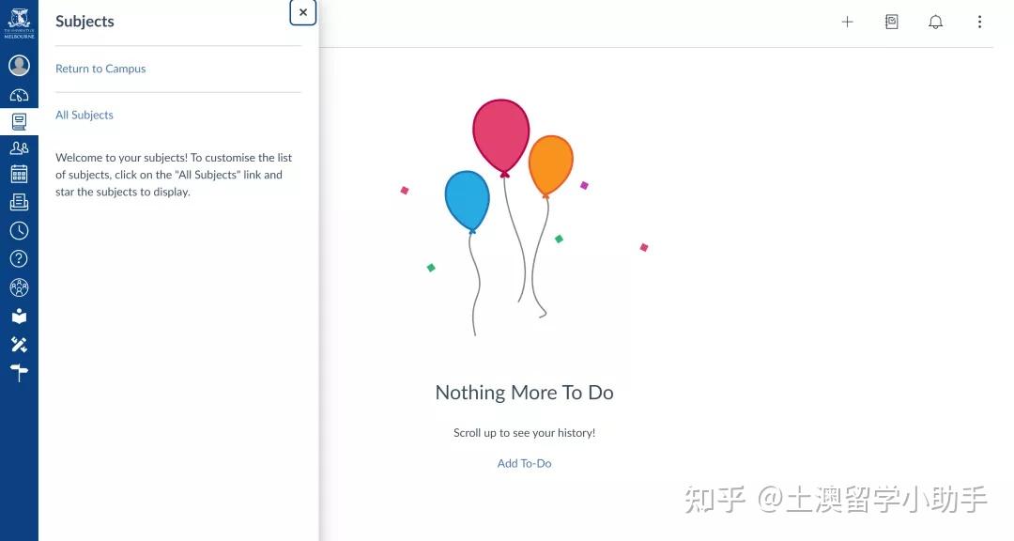Click Add To-Do below the balloons
Screen dimensions: 1014x541
pyautogui.click(x=524, y=462)
